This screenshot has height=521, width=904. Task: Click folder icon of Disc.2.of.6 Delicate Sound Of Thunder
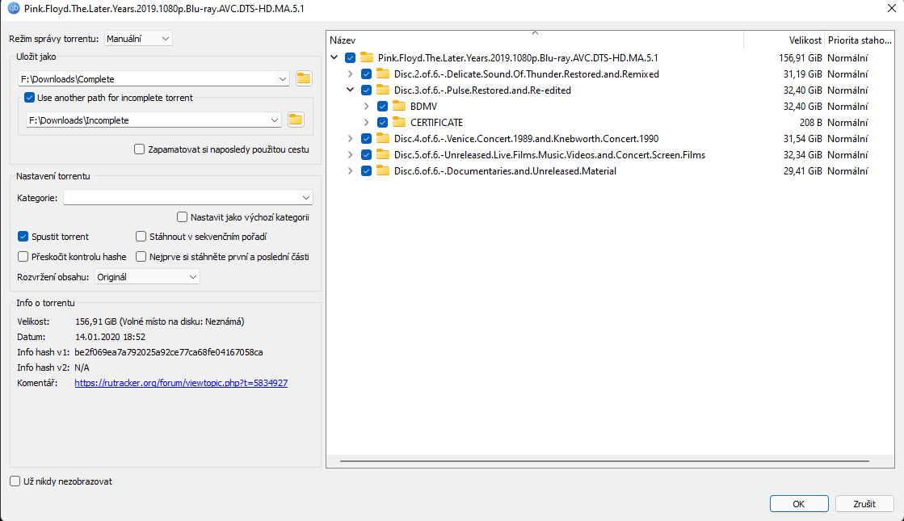(383, 74)
